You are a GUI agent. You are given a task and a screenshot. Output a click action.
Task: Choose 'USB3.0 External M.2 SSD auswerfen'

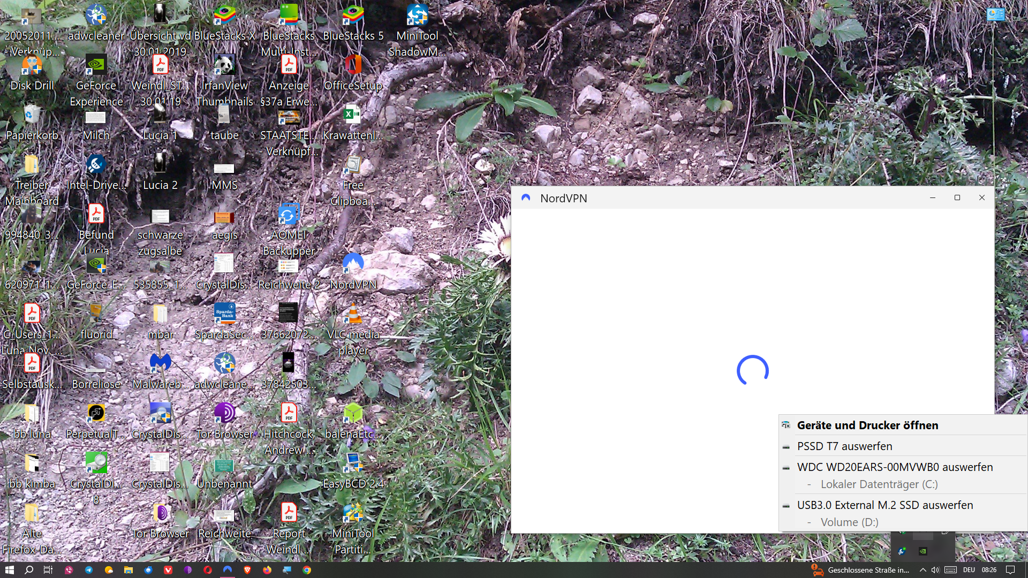coord(885,505)
